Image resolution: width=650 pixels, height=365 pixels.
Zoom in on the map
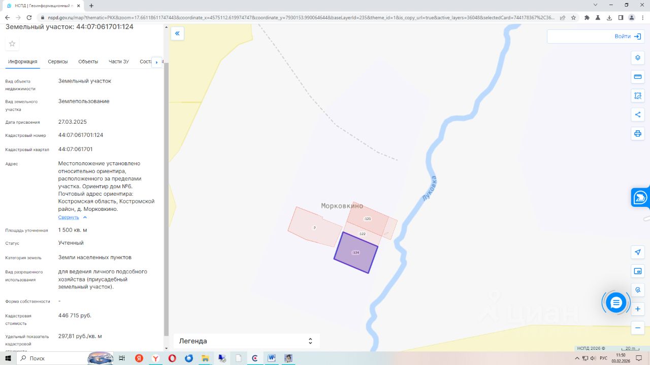[x=638, y=309]
